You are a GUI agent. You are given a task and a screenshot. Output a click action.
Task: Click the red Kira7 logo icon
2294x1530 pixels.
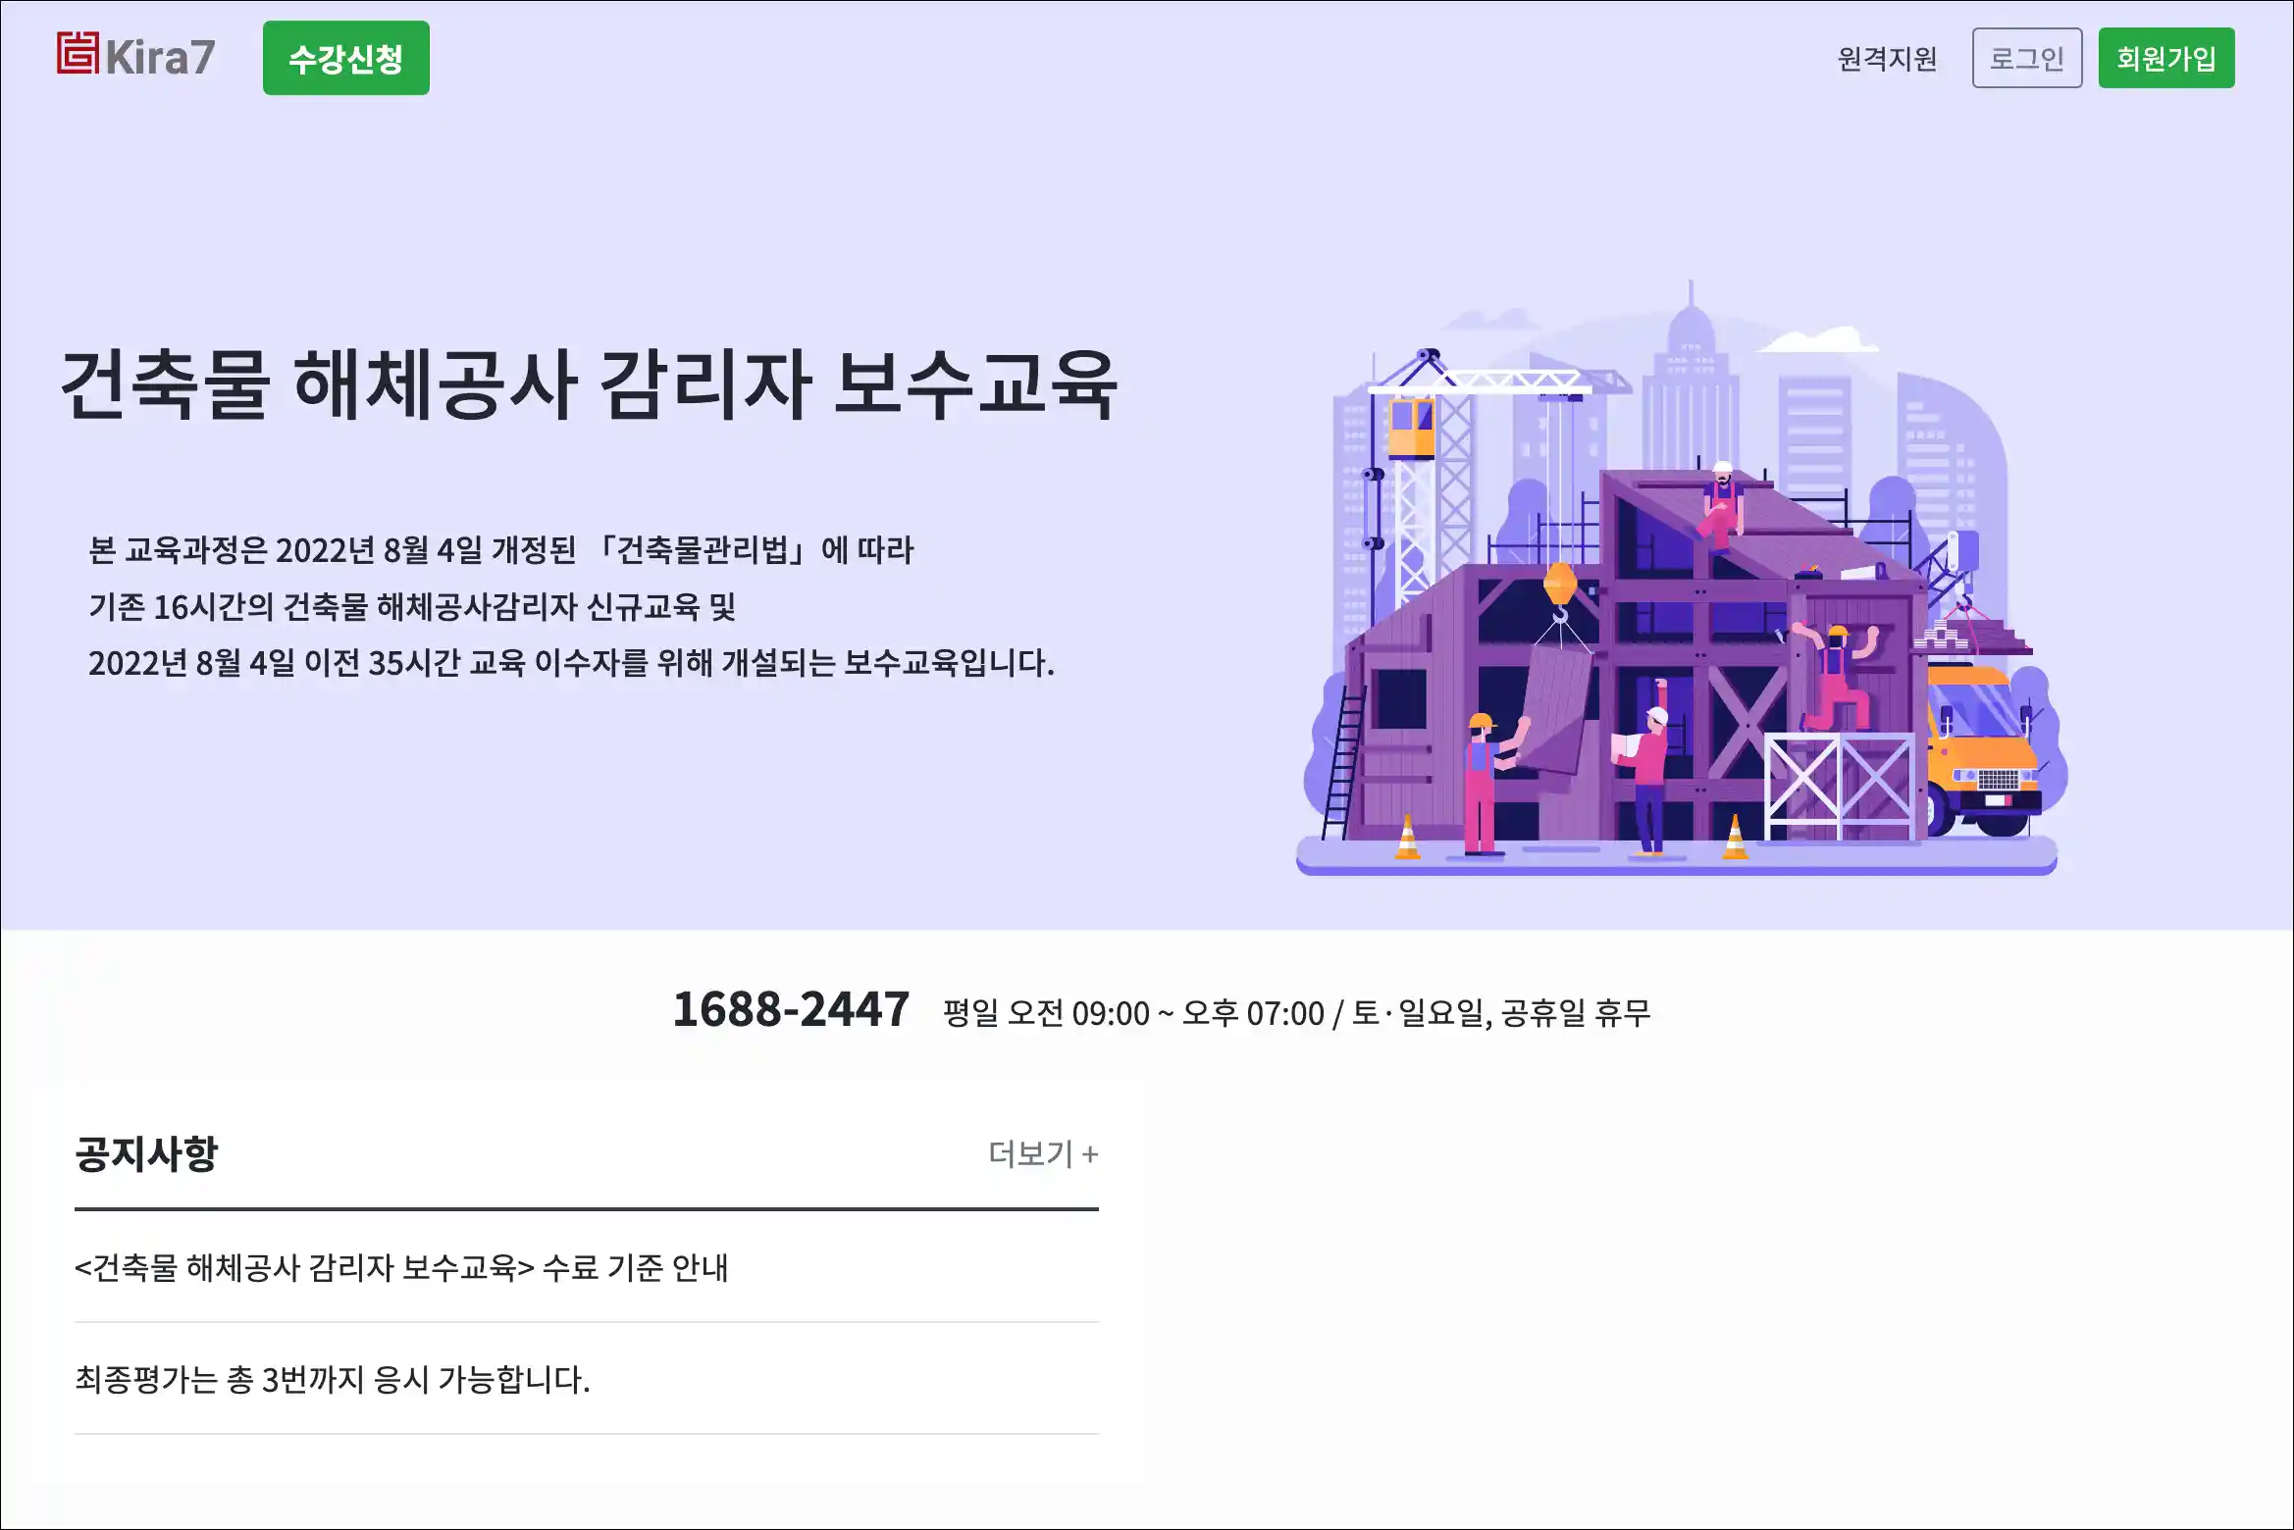pos(78,53)
